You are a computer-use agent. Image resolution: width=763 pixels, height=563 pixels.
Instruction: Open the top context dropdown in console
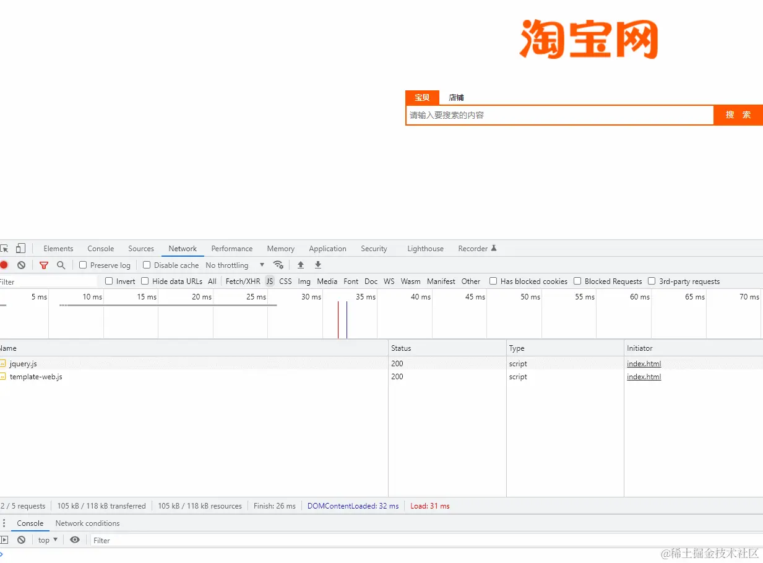click(x=48, y=540)
